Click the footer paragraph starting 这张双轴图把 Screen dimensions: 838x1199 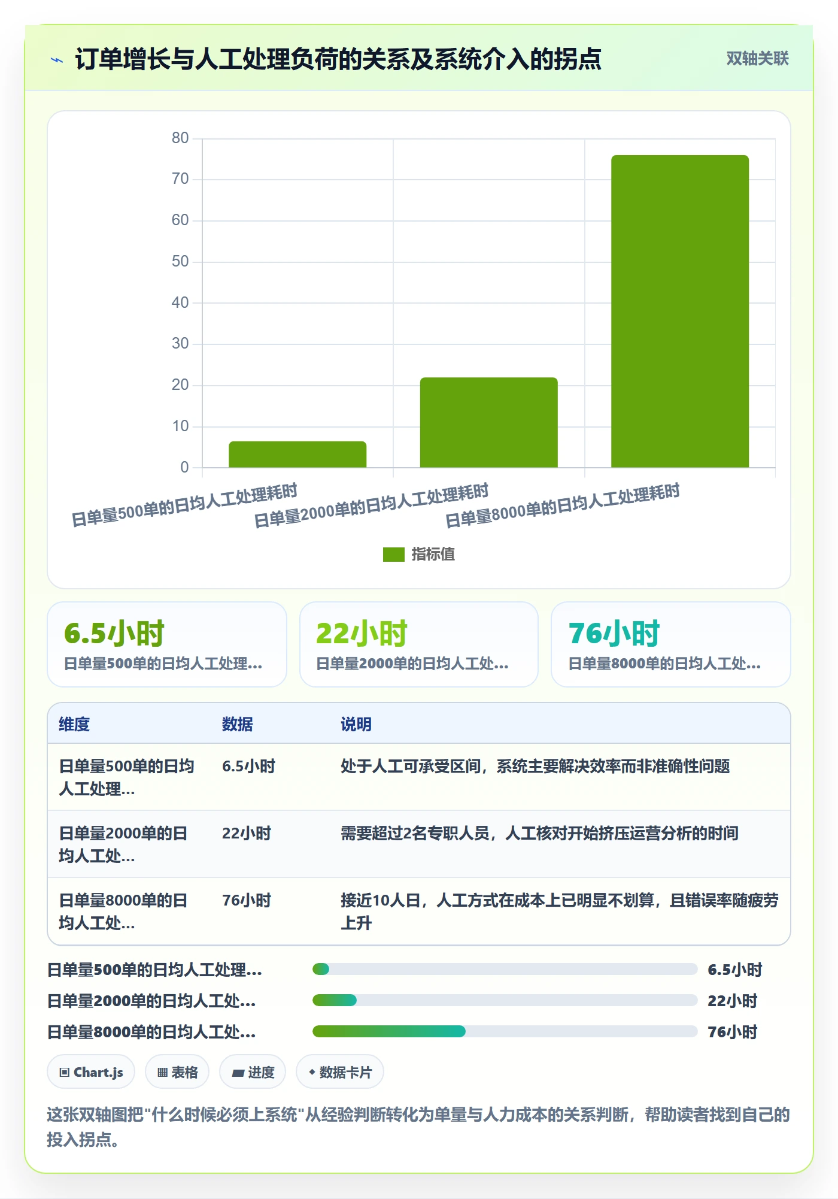point(418,1127)
